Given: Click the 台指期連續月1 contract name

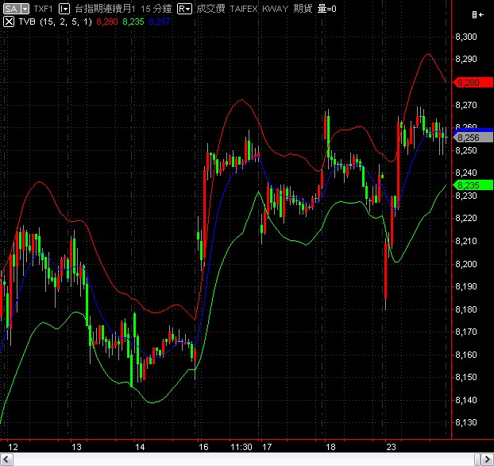Looking at the screenshot, I should (105, 9).
